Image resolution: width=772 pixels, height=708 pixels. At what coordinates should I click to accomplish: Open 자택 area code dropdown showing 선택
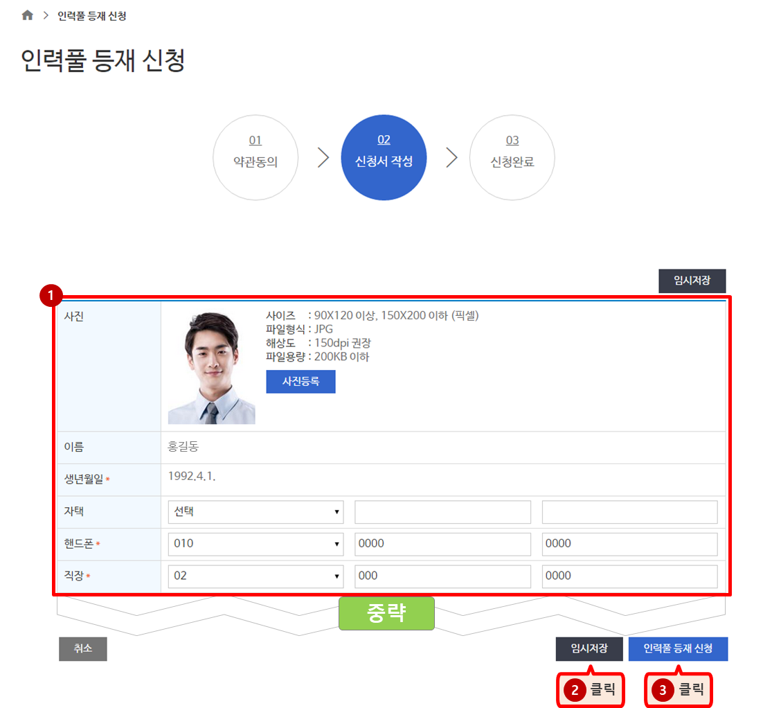[x=255, y=512]
